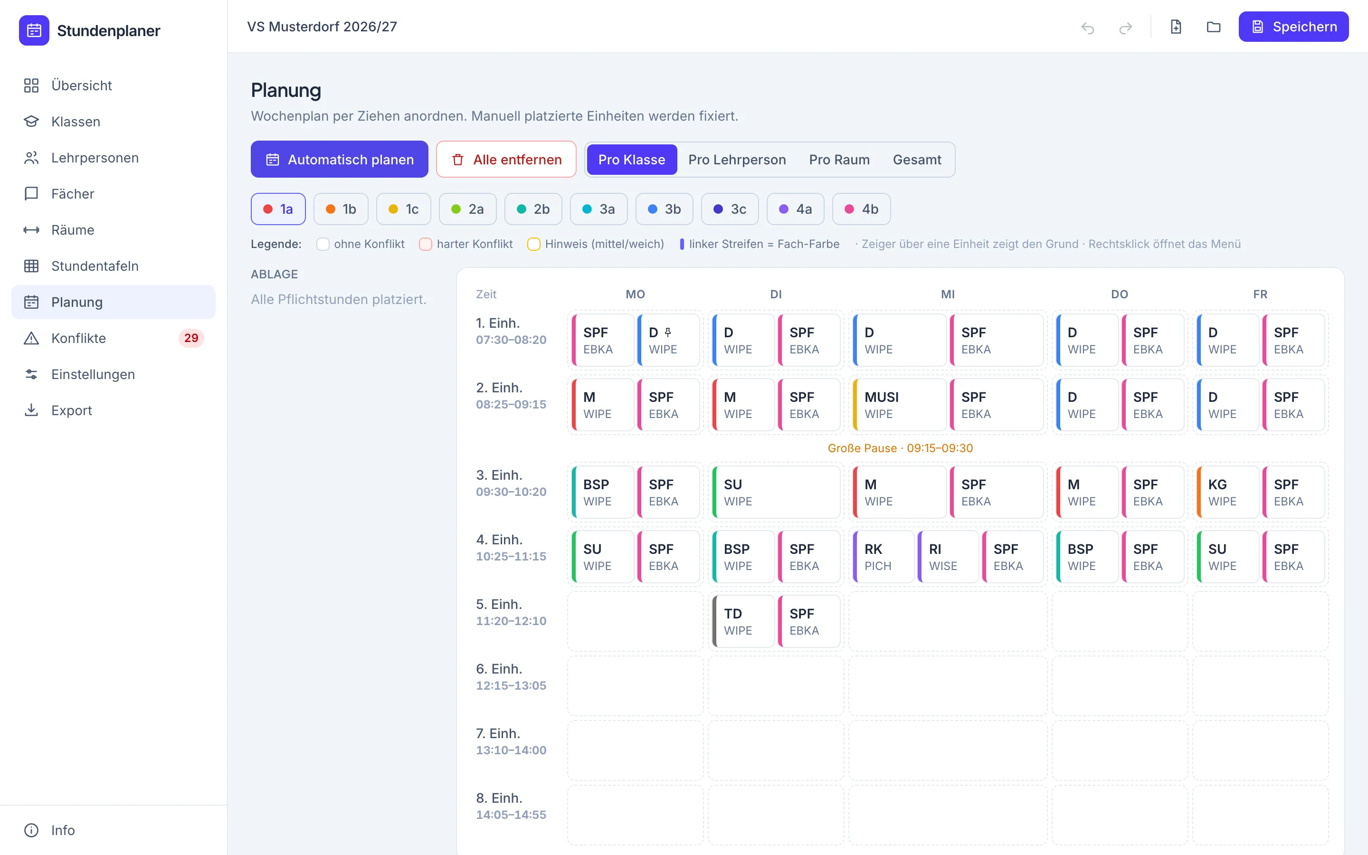Switch to Pro Raum view
The width and height of the screenshot is (1368, 855).
click(839, 160)
